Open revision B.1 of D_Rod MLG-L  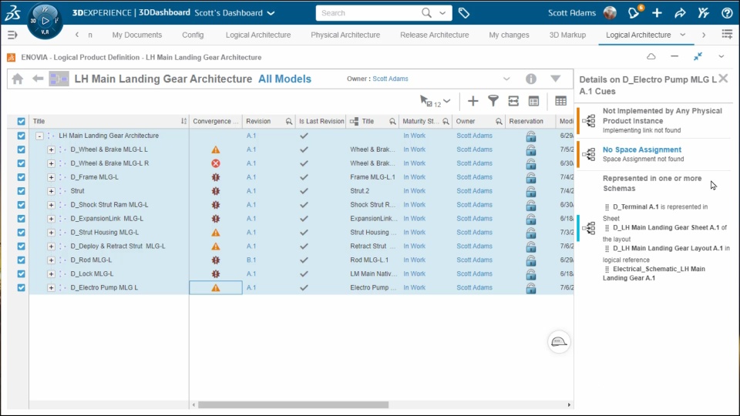(251, 260)
